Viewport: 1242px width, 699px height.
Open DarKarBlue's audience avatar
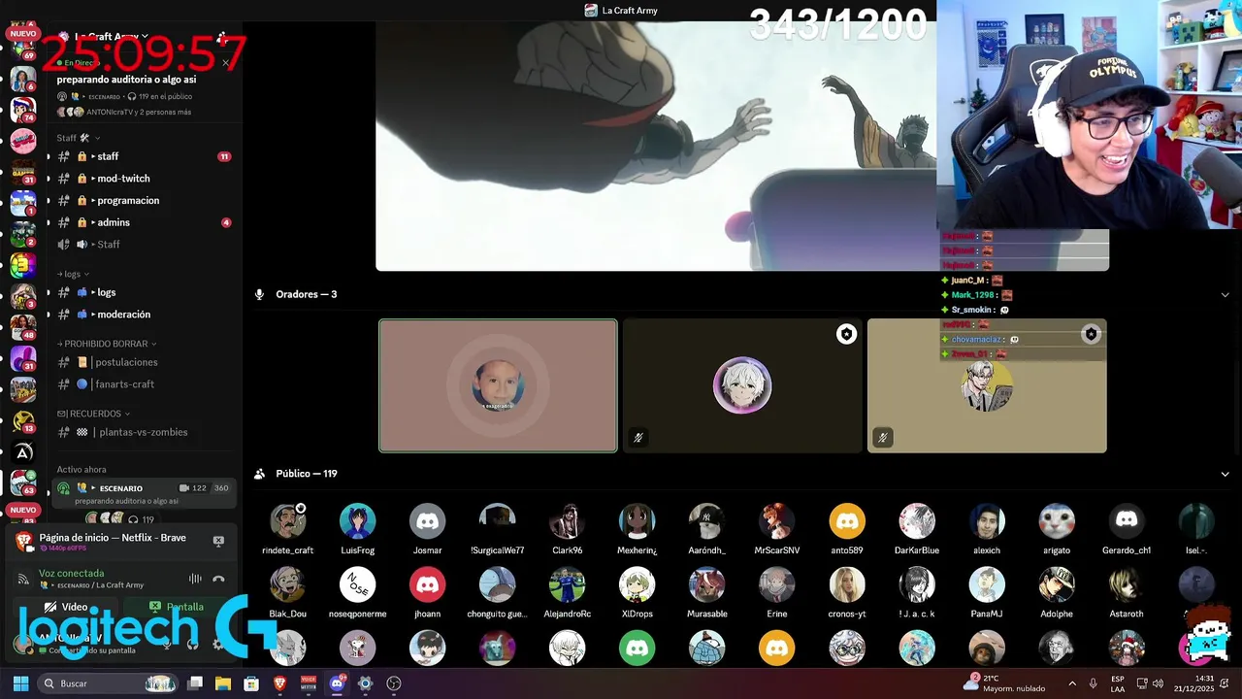917,521
